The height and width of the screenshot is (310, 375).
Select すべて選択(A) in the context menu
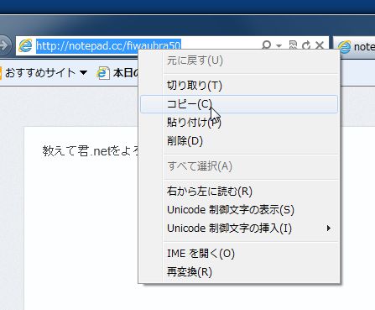tap(239, 166)
